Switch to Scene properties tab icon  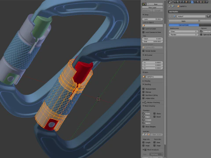(181, 2)
